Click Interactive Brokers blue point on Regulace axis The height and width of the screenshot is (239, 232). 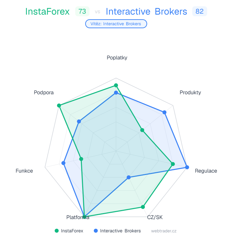(x=187, y=167)
